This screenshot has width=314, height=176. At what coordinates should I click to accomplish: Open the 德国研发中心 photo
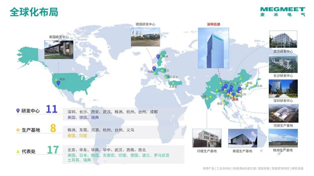[x=145, y=37]
